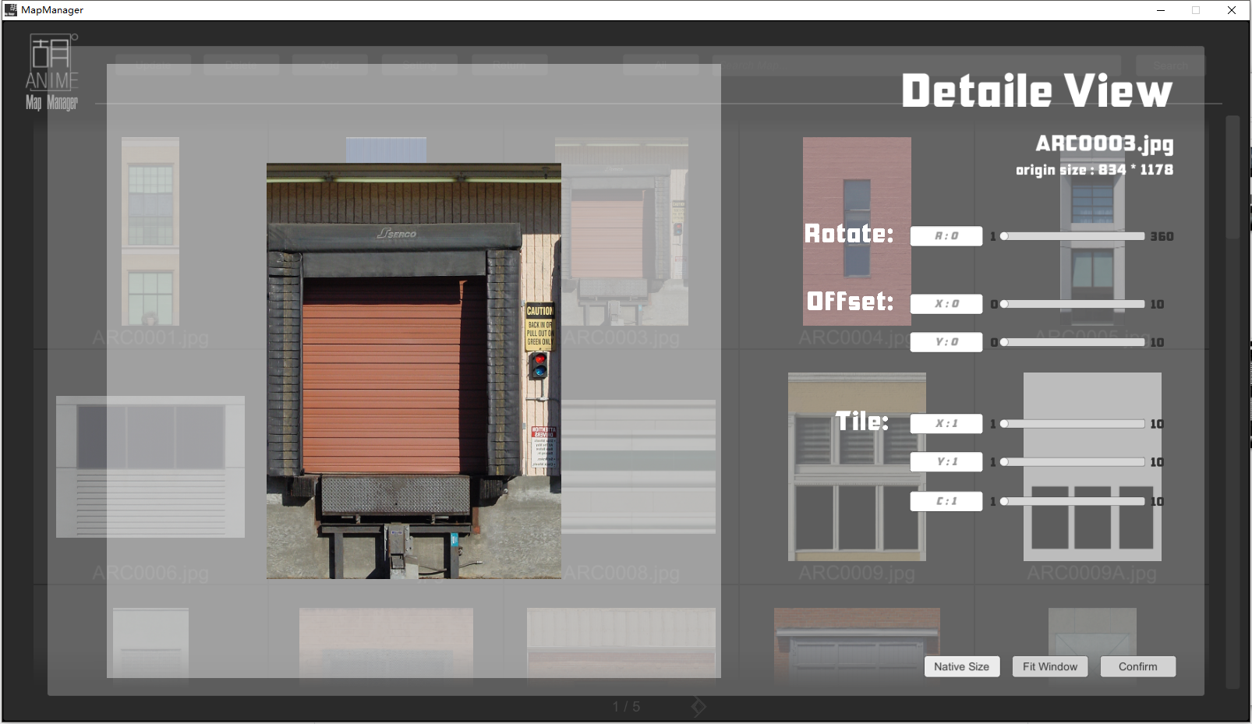Click the Fit Window button

click(1049, 666)
